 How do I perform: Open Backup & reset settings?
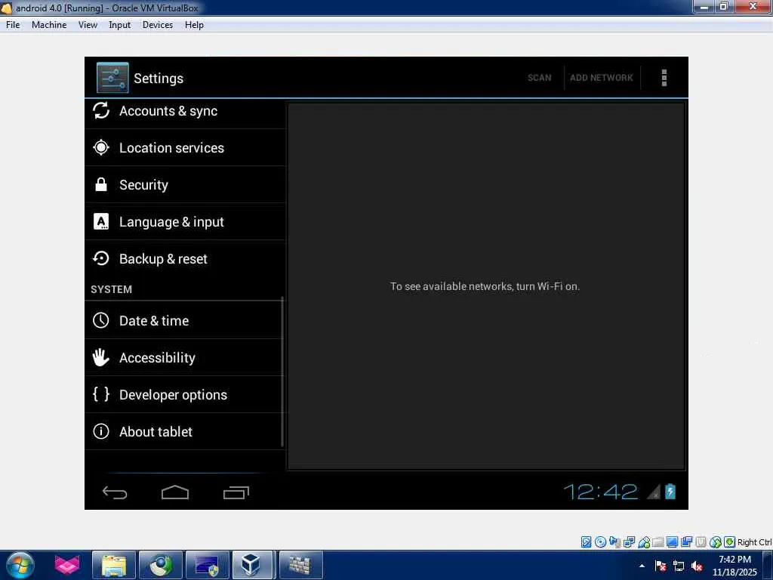tap(186, 258)
